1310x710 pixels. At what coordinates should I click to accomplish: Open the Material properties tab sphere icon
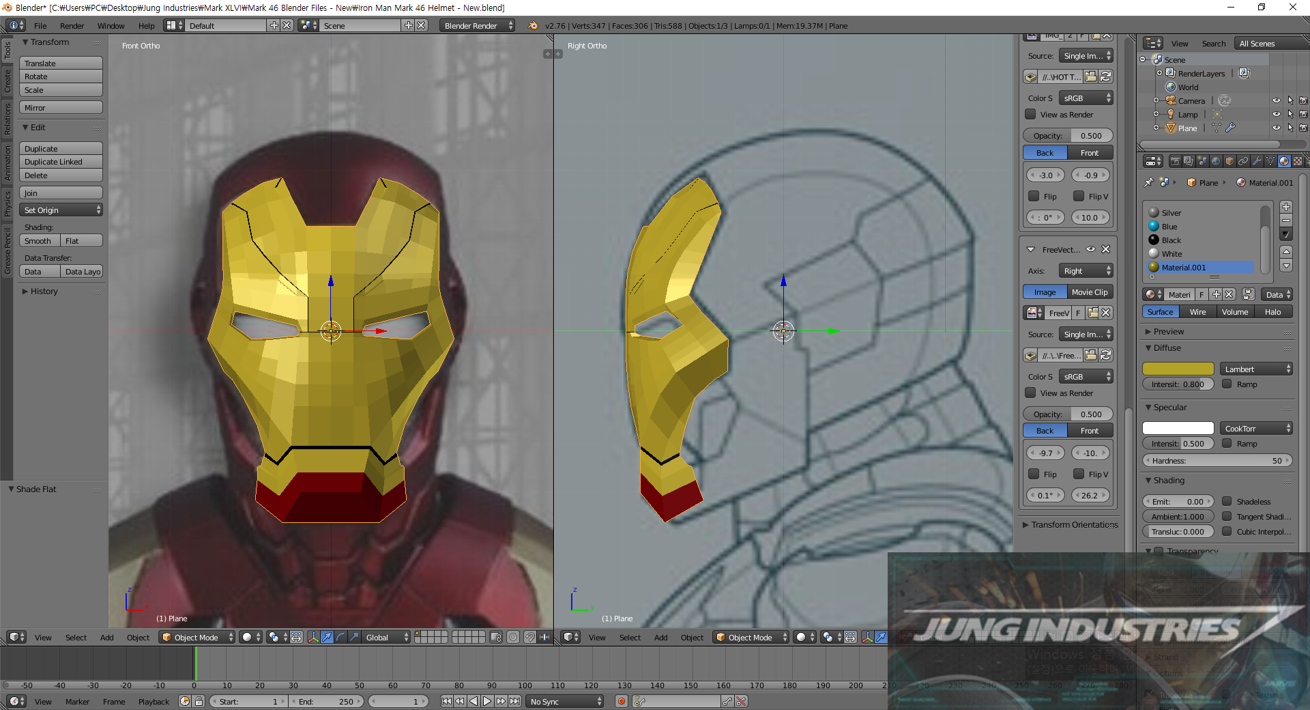point(1284,161)
